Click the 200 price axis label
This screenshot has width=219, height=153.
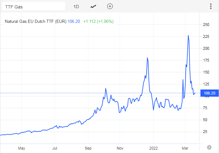point(206,48)
